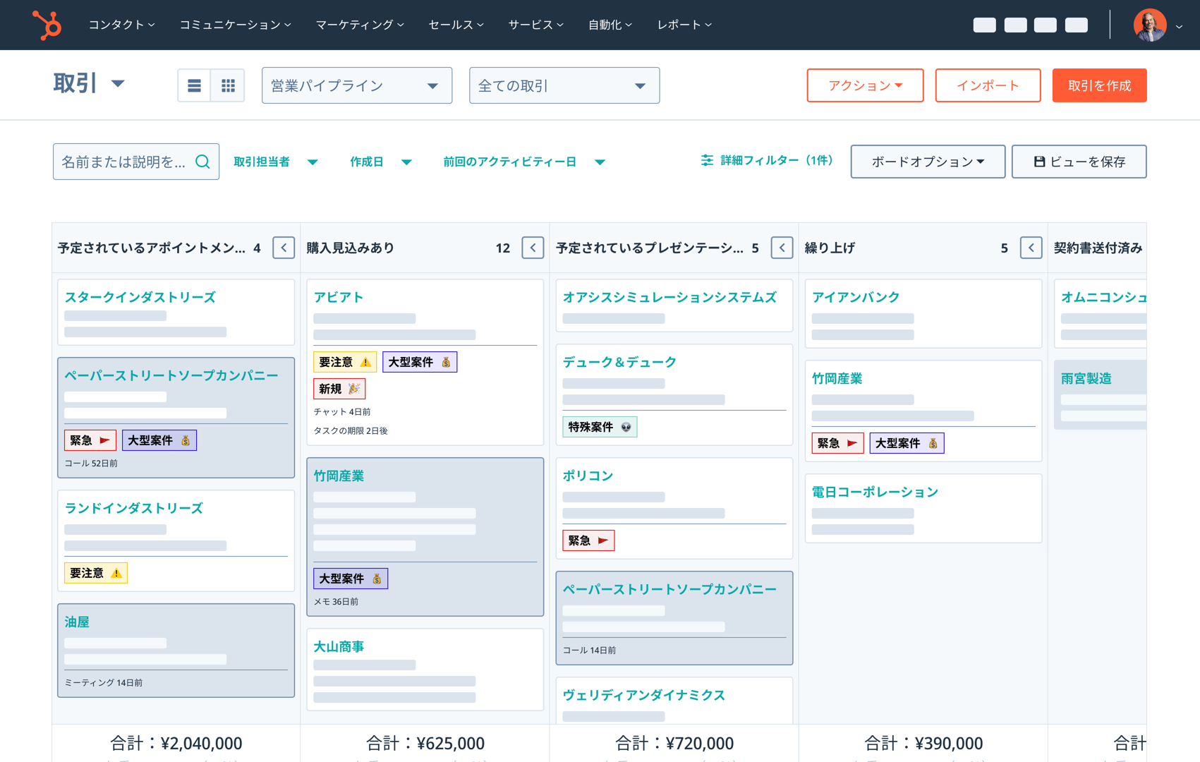This screenshot has width=1200, height=762.
Task: Switch to list view
Action: (x=194, y=85)
